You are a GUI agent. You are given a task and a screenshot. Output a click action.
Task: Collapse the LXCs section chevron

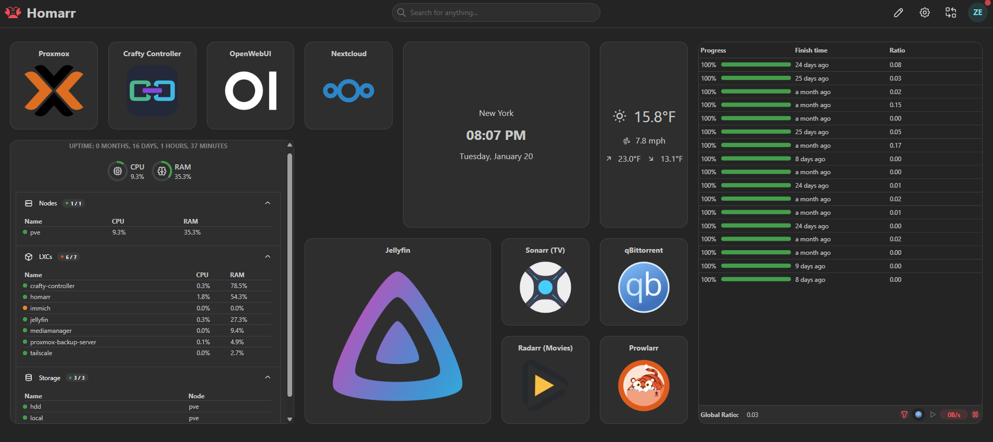coord(268,257)
